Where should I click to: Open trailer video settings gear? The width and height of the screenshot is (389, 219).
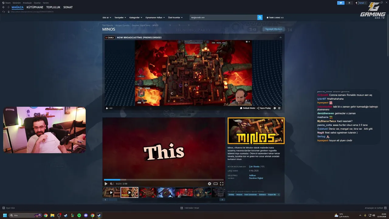(x=209, y=184)
